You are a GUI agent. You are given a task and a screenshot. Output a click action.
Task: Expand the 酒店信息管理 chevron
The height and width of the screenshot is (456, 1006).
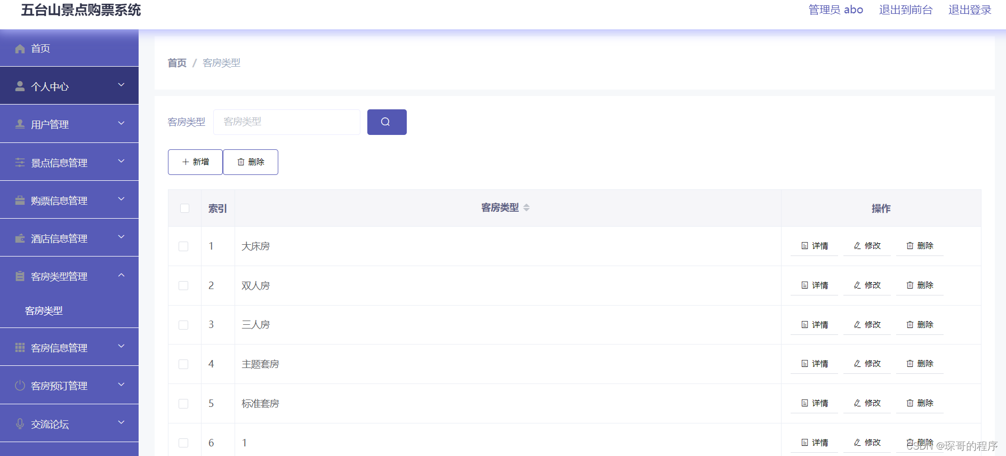[122, 237]
